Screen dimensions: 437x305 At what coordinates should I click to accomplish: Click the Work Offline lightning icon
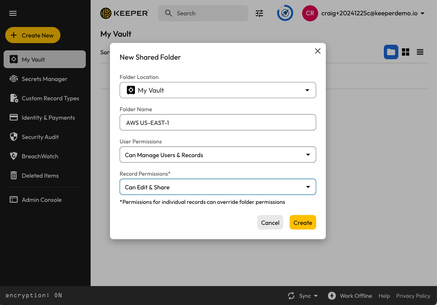[x=332, y=296]
